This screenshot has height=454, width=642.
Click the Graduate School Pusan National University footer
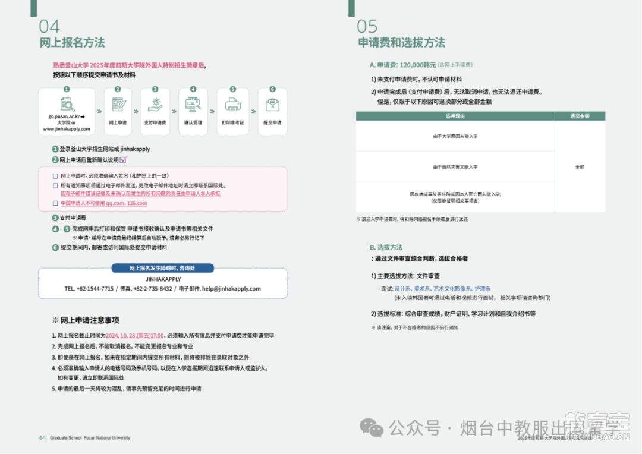click(90, 437)
